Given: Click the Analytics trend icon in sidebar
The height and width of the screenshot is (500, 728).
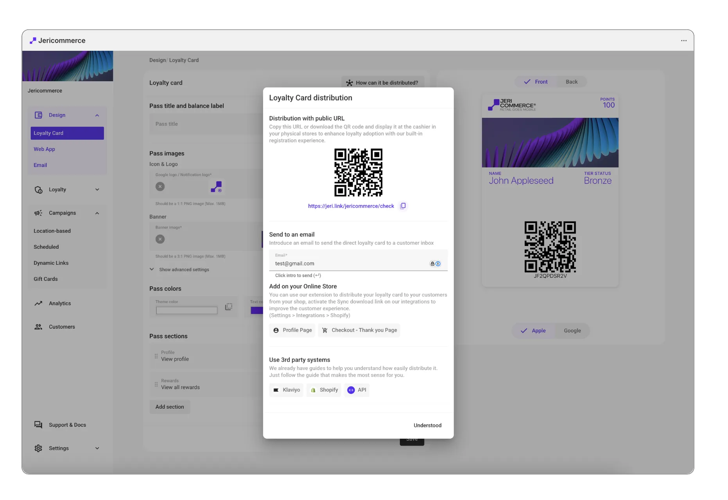Looking at the screenshot, I should (x=38, y=304).
